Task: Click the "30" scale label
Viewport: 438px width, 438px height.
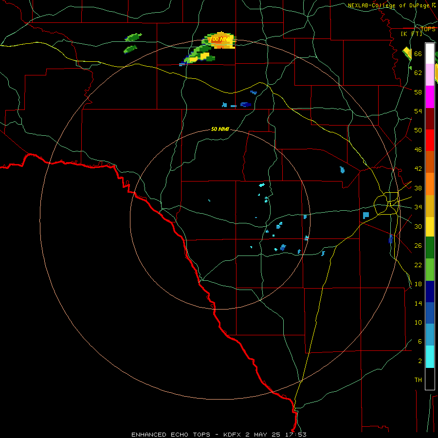Action: pos(418,226)
